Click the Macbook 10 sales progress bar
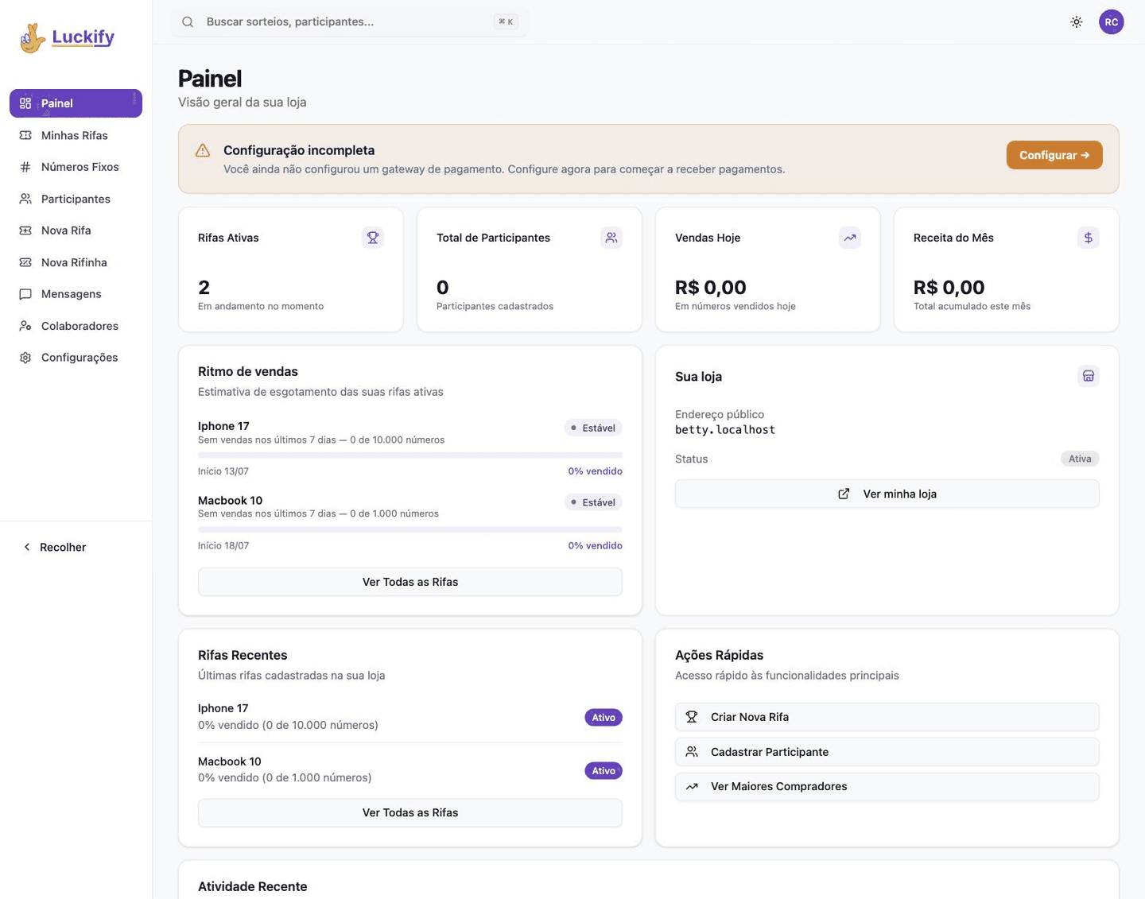This screenshot has width=1145, height=899. point(410,529)
